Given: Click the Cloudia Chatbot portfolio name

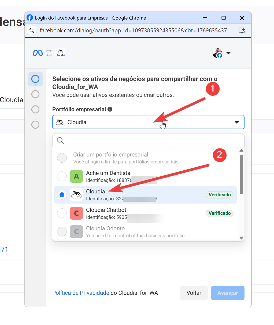Looking at the screenshot, I should [x=106, y=210].
